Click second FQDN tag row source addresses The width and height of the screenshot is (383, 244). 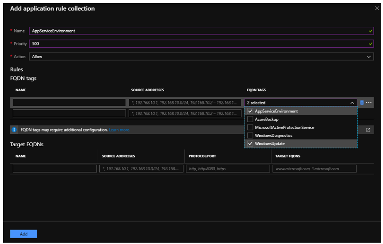(x=185, y=113)
